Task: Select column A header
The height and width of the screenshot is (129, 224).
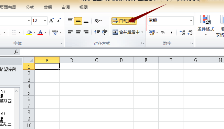Action: (x=47, y=60)
